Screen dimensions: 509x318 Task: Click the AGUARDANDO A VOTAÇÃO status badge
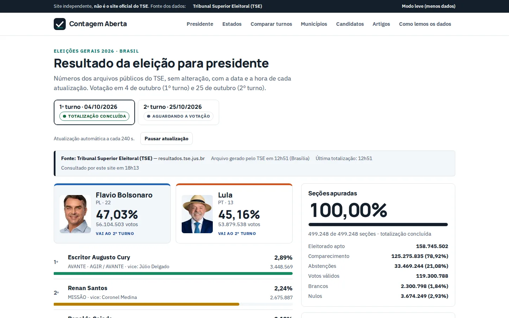point(179,116)
